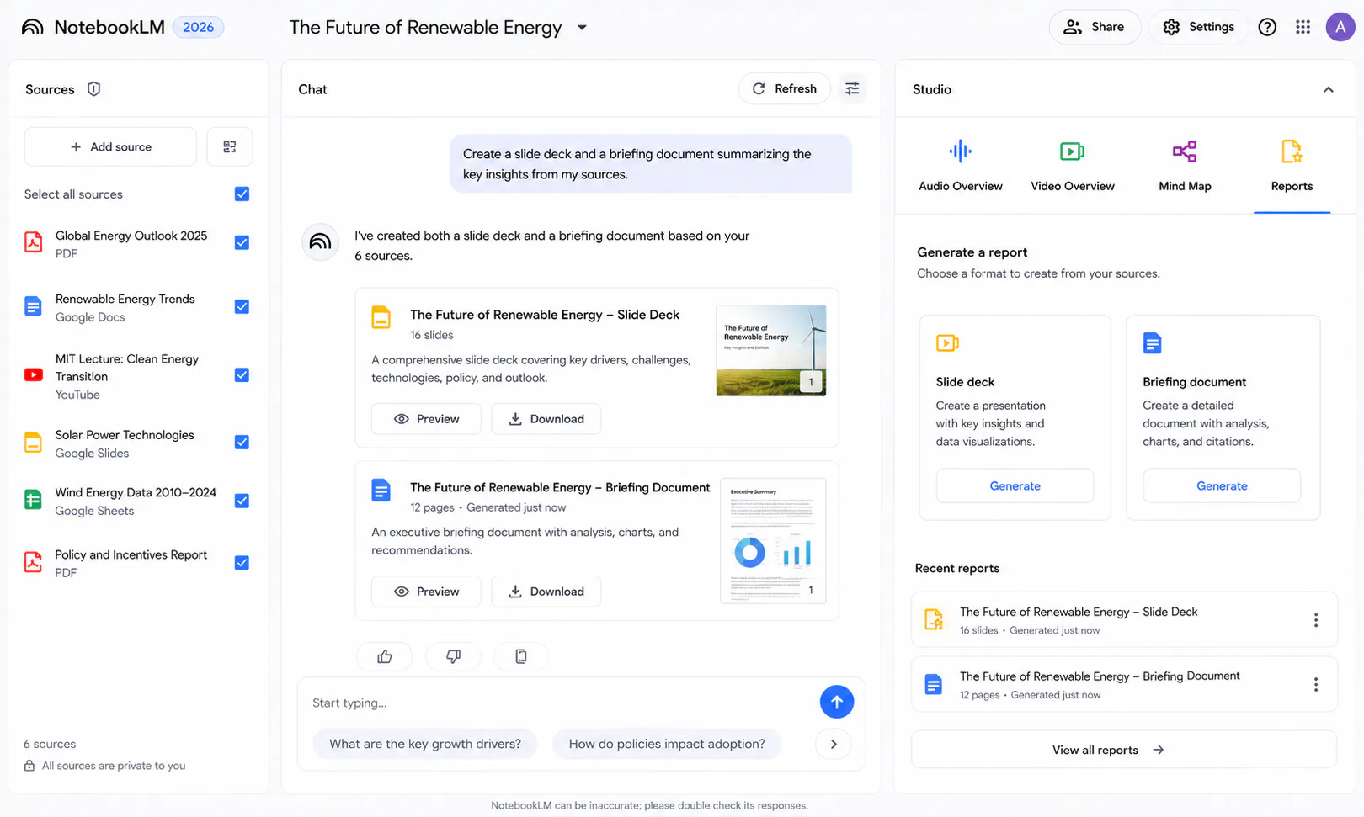This screenshot has height=817, width=1364.
Task: Show more suggested questions arrow
Action: click(x=834, y=744)
